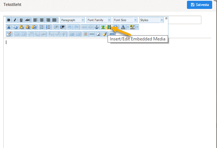217x148 pixels.
Task: Cut the selection with scissors icon
Action: (9, 27)
